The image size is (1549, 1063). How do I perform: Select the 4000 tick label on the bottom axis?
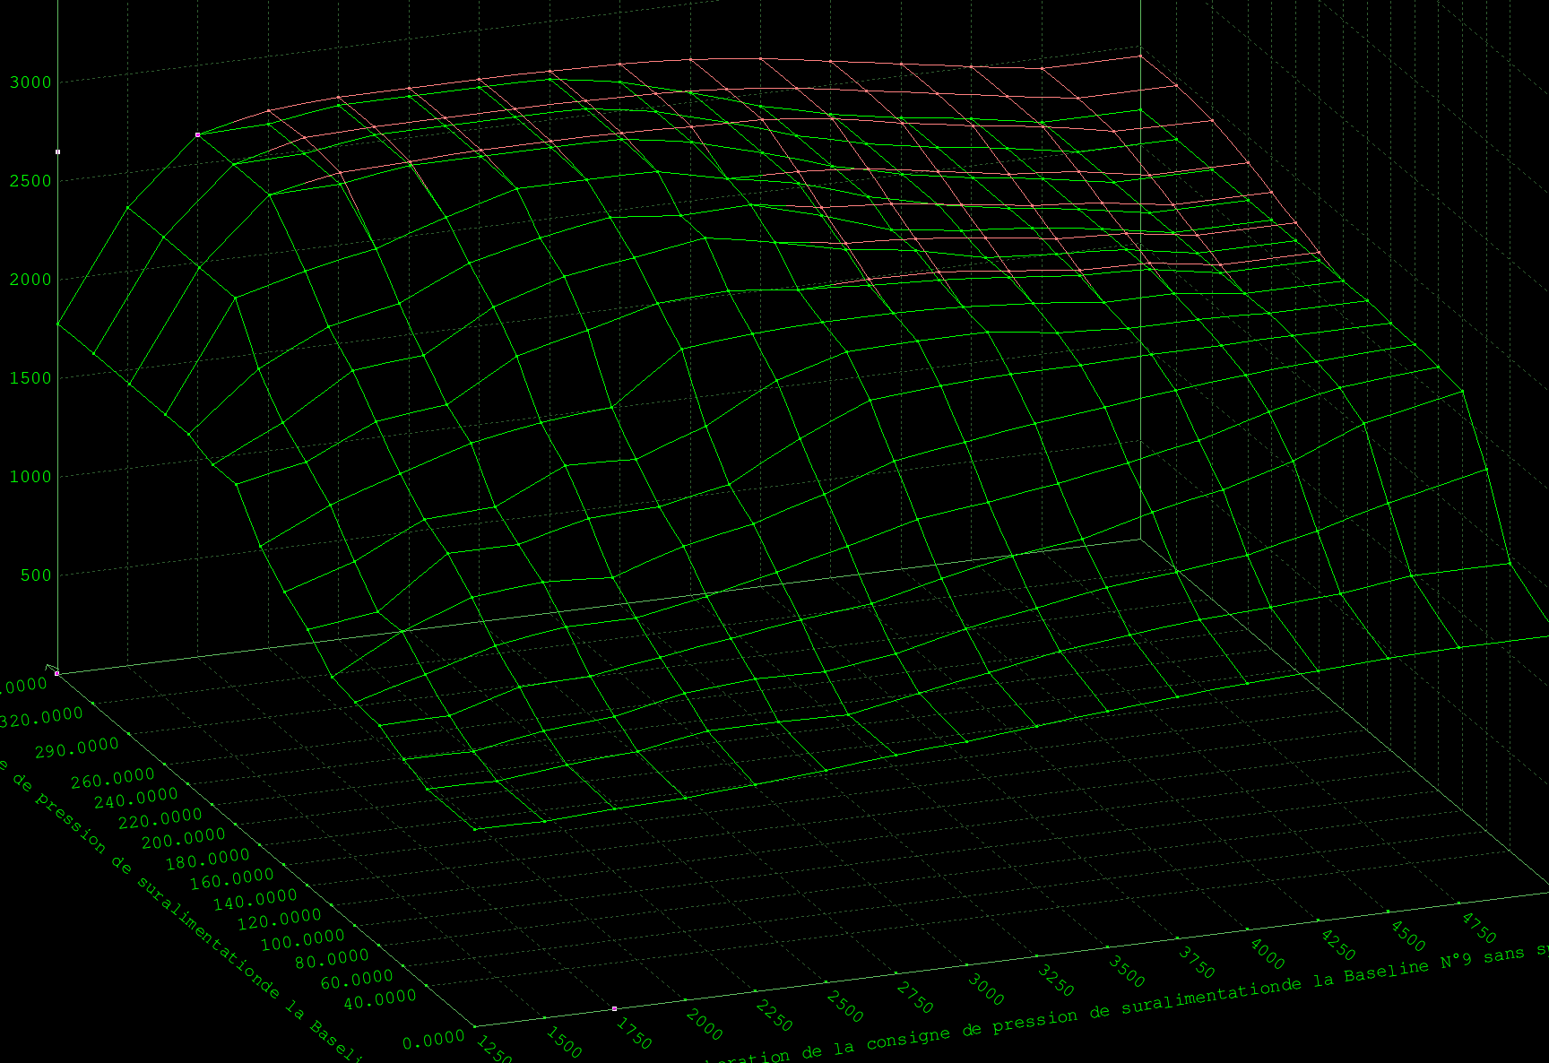click(x=1267, y=954)
